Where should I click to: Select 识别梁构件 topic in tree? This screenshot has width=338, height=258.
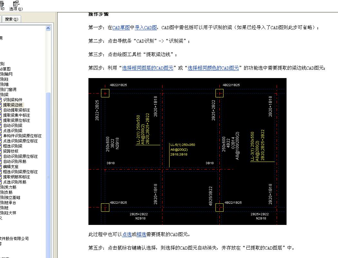(x=13, y=100)
